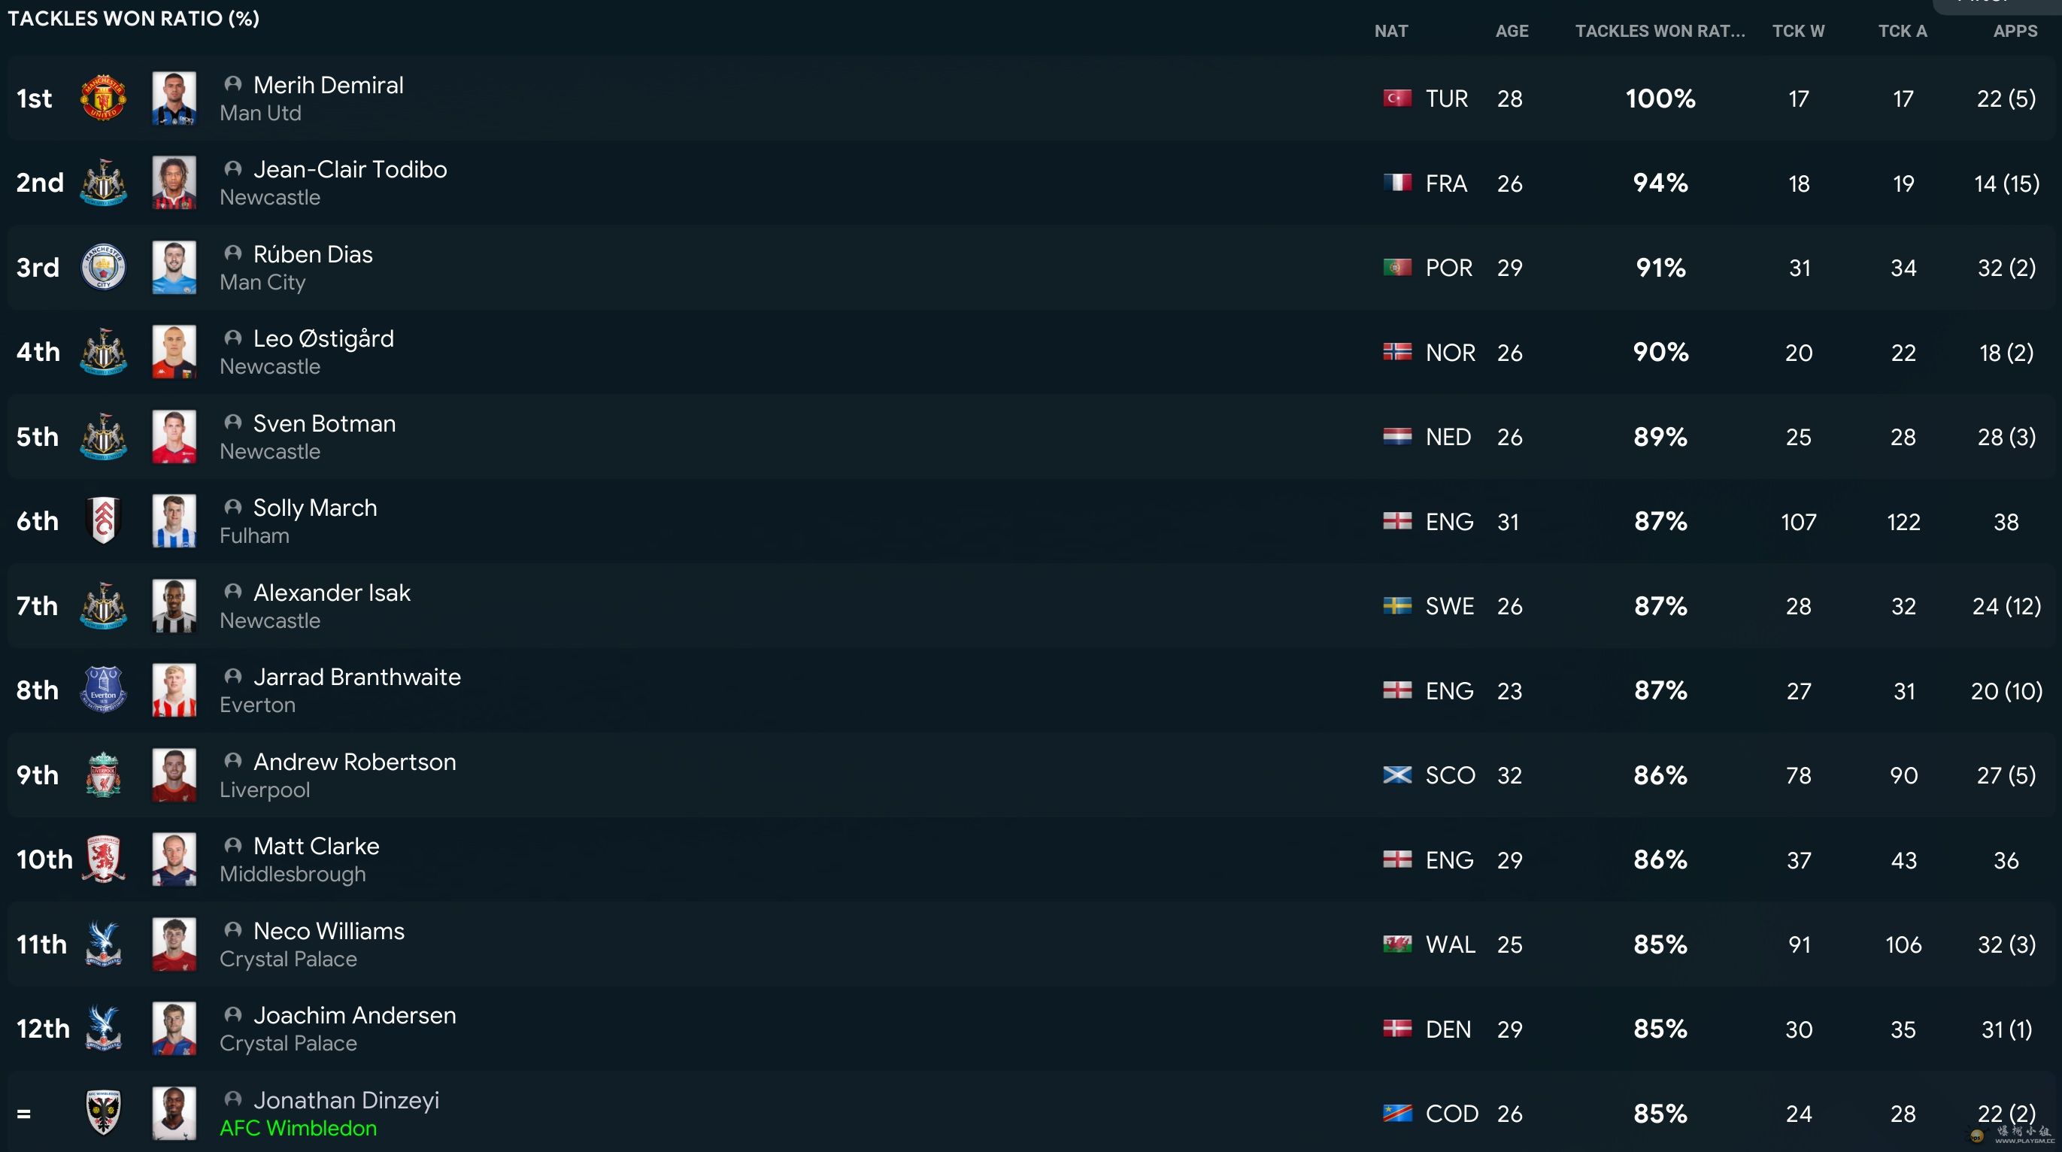Open Jarrad Branthwaite's player profile
2062x1152 pixels.
coord(357,678)
